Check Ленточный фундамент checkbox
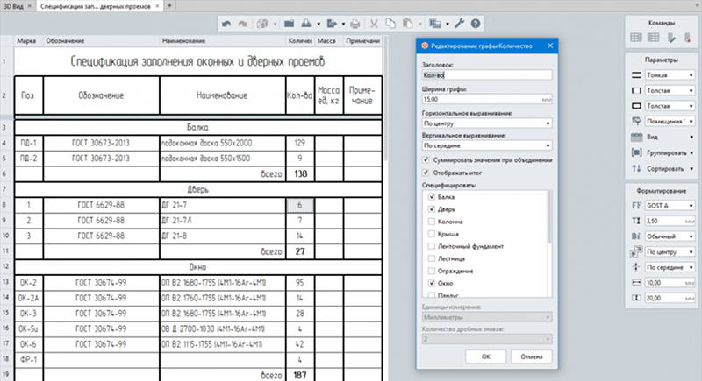This screenshot has height=381, width=702. pos(432,246)
